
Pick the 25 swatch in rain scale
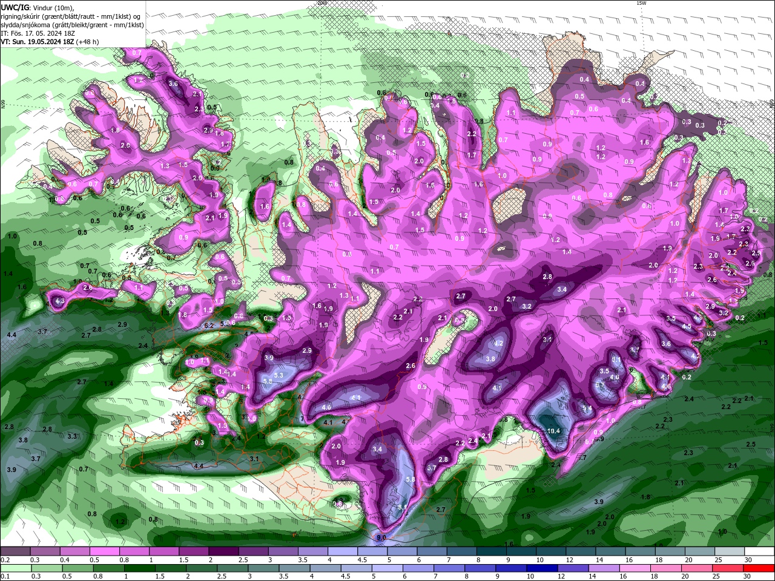[729, 568]
